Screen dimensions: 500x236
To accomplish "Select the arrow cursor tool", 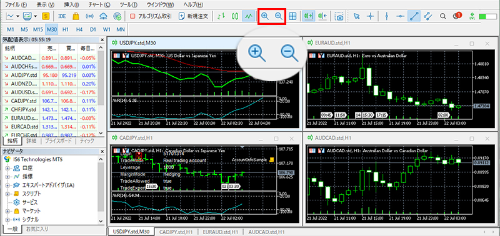I will coord(356,16).
